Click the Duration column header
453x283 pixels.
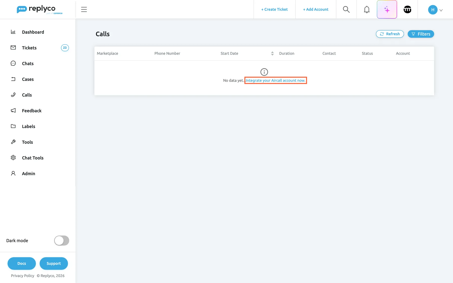pyautogui.click(x=287, y=53)
